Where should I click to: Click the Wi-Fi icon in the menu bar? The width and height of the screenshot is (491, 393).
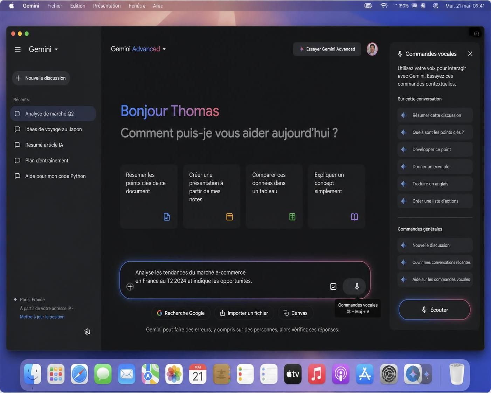384,6
